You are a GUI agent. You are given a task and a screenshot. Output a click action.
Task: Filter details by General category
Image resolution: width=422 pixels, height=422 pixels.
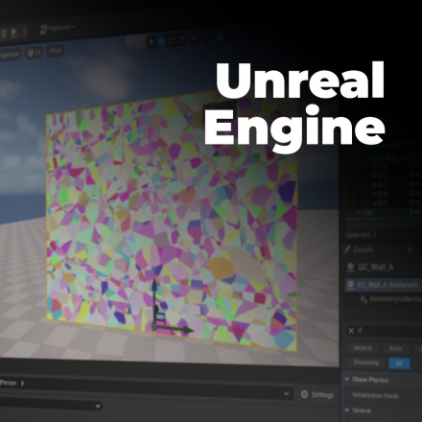[363, 348]
